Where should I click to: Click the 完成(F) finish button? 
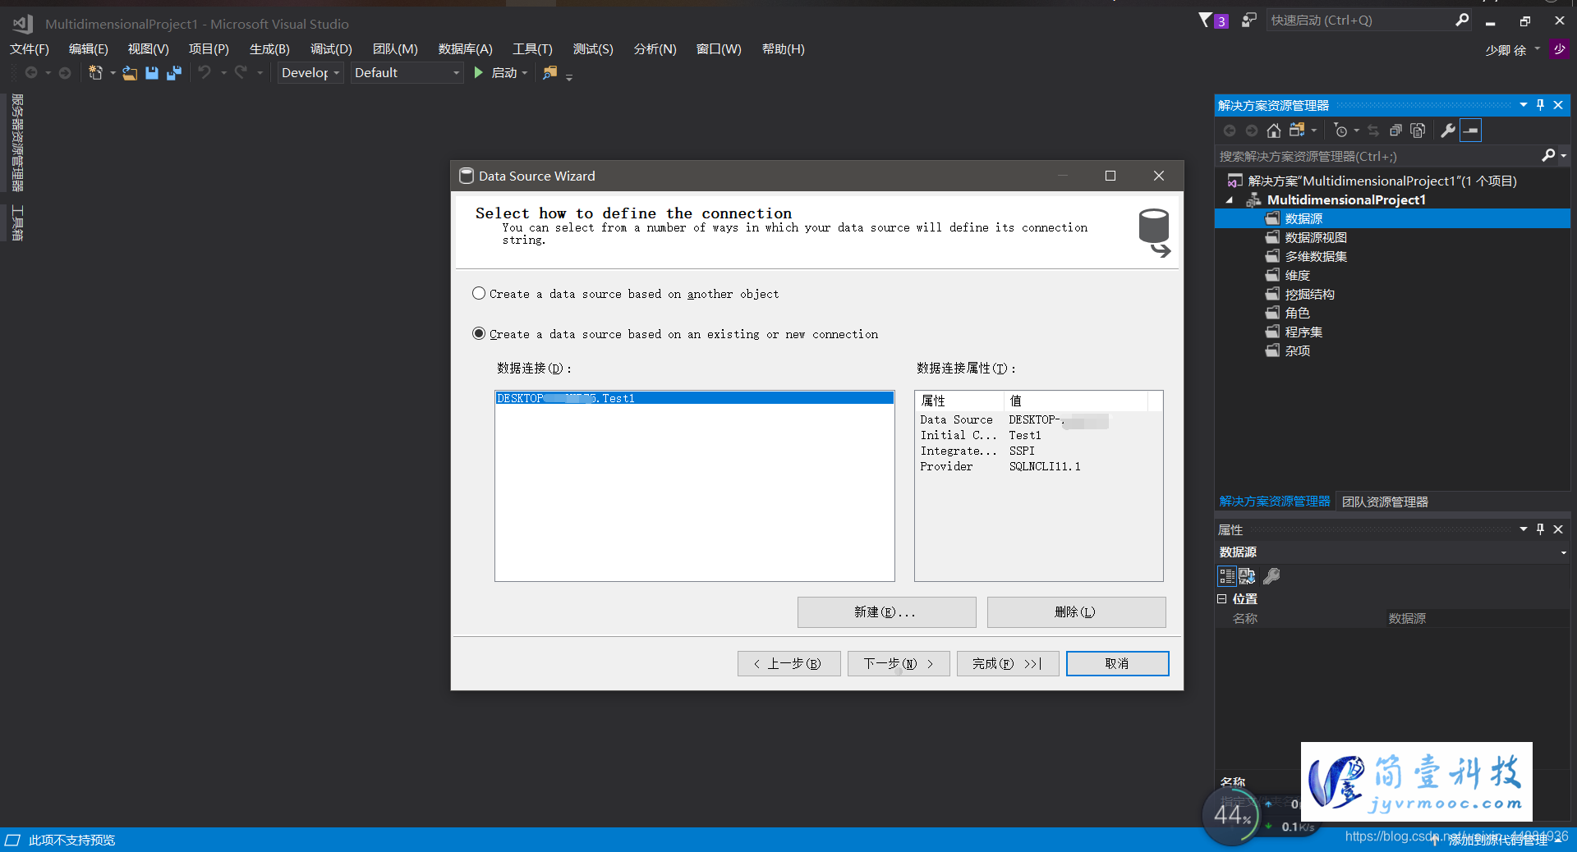point(1008,663)
